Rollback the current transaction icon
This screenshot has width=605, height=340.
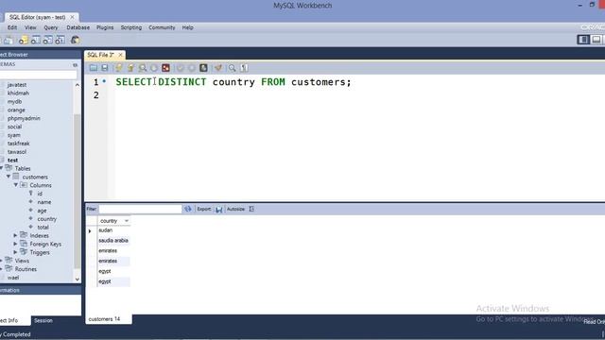pos(191,68)
